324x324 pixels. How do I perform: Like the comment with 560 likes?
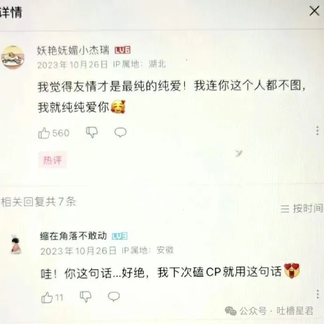44,133
